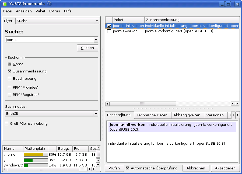Click the Plattenplatz column header
Viewport: 242px width, 174px height.
pyautogui.click(x=36, y=148)
